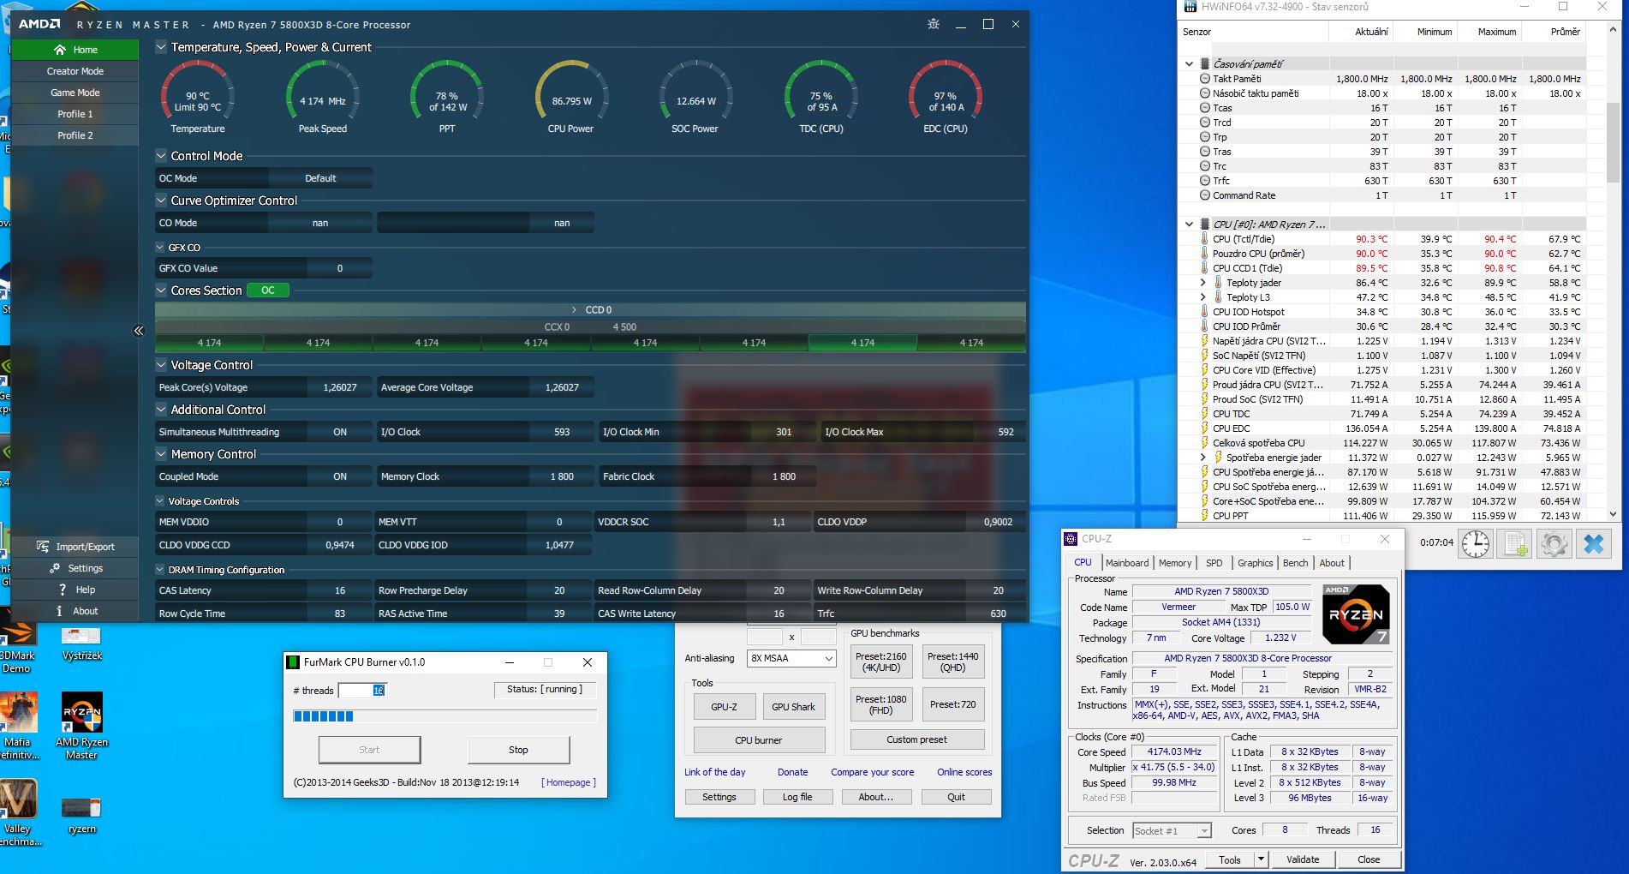Screen dimensions: 1629x874
Task: Click the HWiNFO clock timer icon
Action: tap(1476, 544)
